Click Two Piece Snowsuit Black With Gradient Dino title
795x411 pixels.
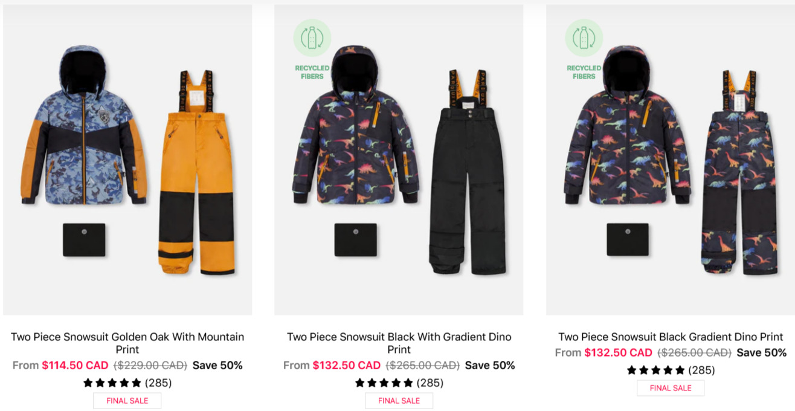399,343
